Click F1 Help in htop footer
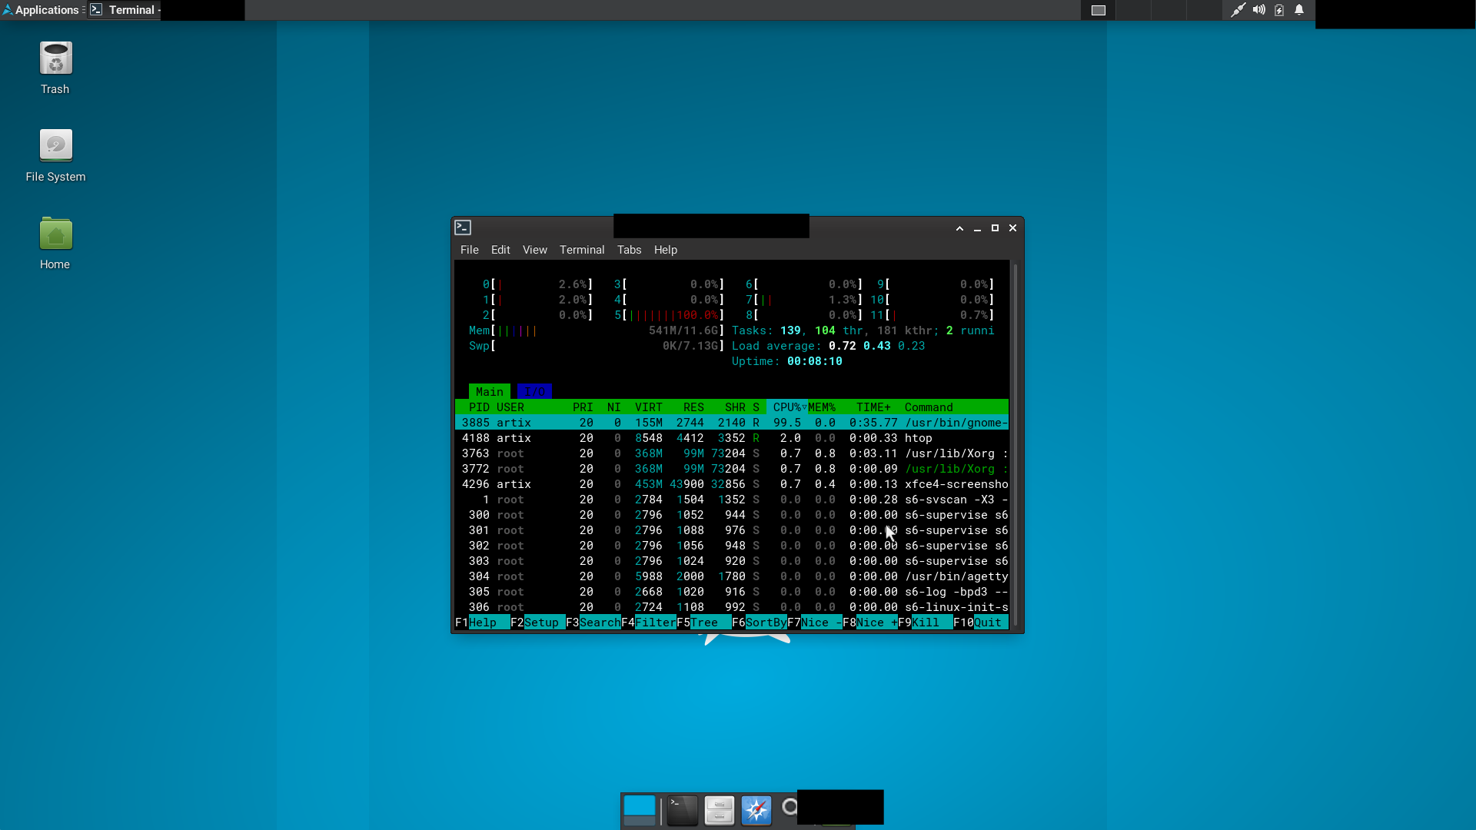Screen dimensions: 1476x830 pyautogui.click(x=483, y=622)
